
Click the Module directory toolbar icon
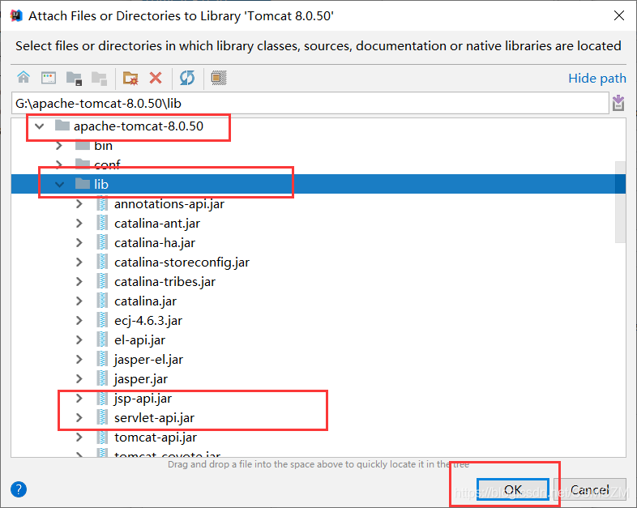[x=99, y=78]
